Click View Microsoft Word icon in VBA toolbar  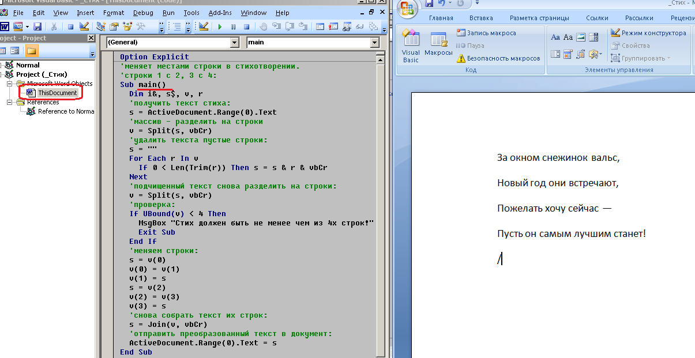coord(5,27)
